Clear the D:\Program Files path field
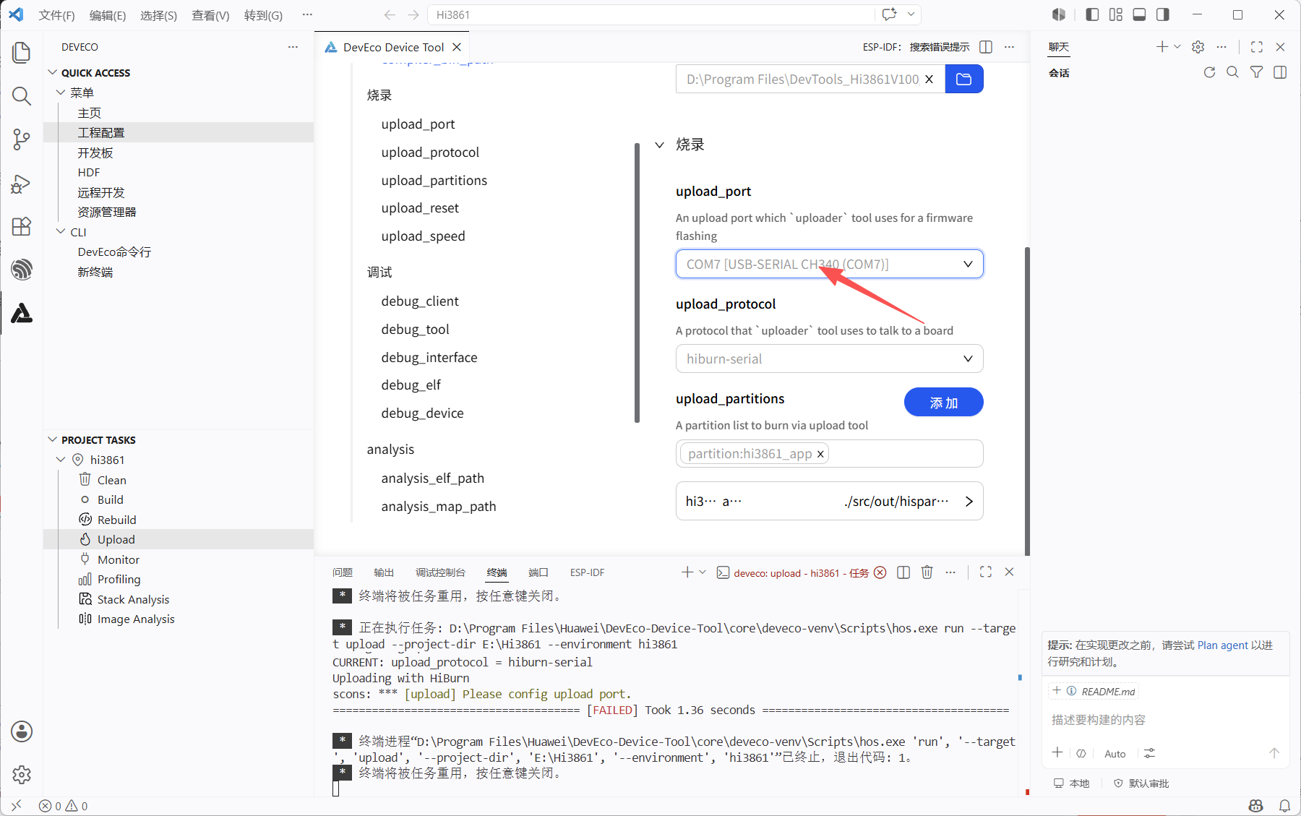Viewport: 1301px width, 816px height. (929, 80)
